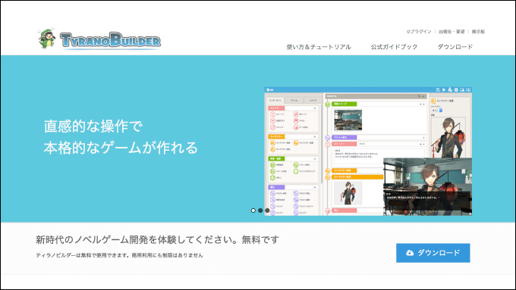Switch to the third carousel slide dot
Screen dimensions: 516x290
267,210
